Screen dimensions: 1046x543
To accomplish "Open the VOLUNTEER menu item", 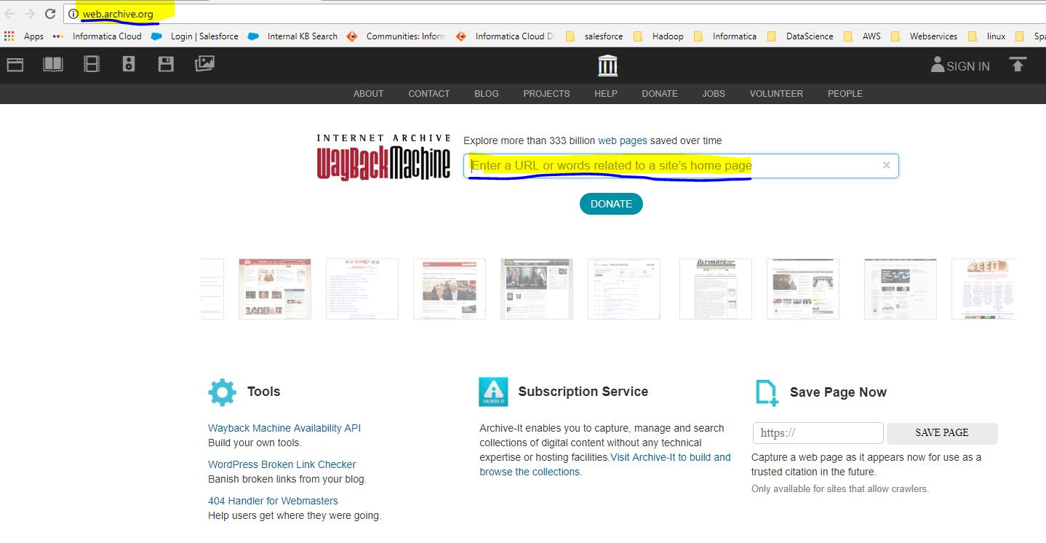I will click(x=776, y=94).
